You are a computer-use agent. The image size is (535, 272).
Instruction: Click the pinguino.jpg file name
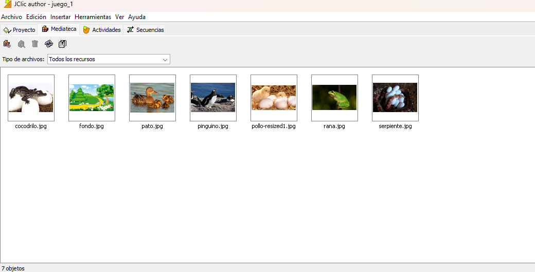(x=213, y=126)
